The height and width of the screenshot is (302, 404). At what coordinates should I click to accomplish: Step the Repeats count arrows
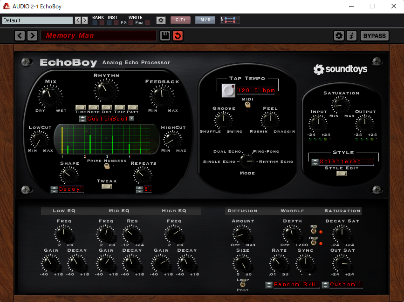click(139, 189)
